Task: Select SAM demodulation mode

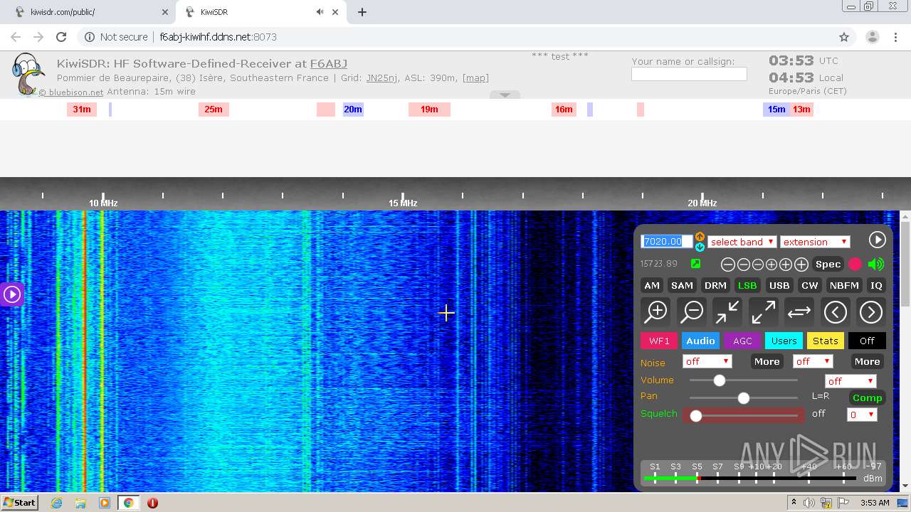Action: click(x=682, y=285)
